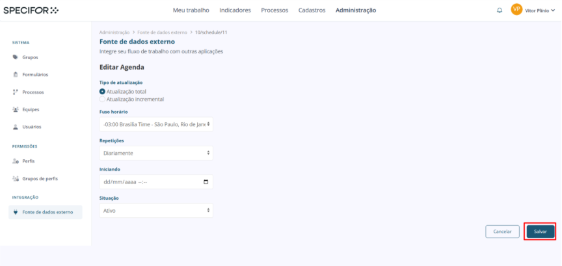Open the Repetições dropdown showing Diariamente
562x266 pixels.
coord(156,153)
